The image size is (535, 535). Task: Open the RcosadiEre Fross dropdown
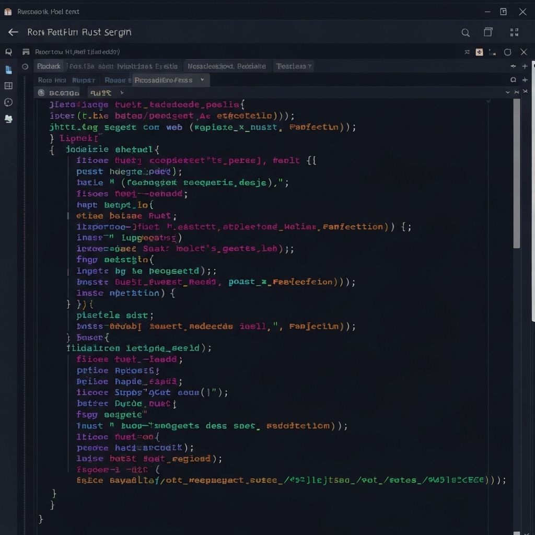coord(171,80)
